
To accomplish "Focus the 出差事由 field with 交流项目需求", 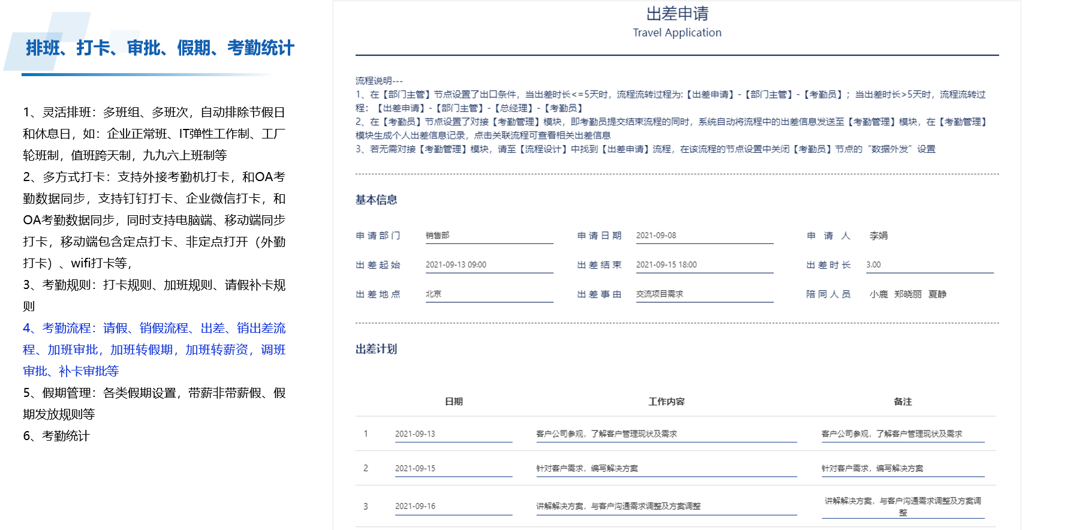I will pos(705,294).
